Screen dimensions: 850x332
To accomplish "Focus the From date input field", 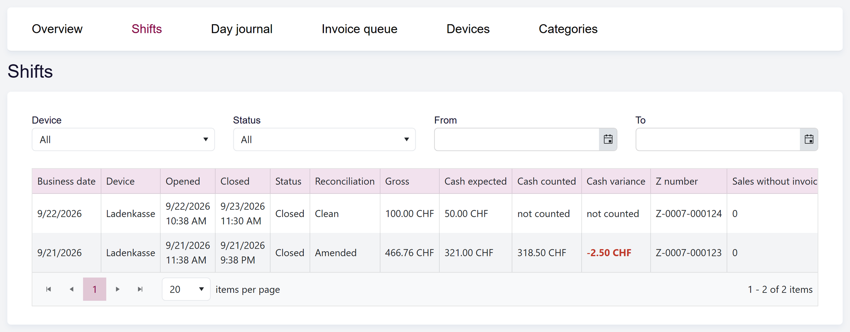I will coord(517,140).
